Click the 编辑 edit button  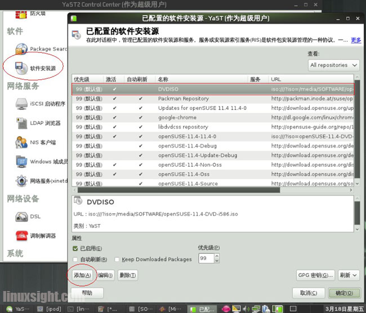point(105,275)
